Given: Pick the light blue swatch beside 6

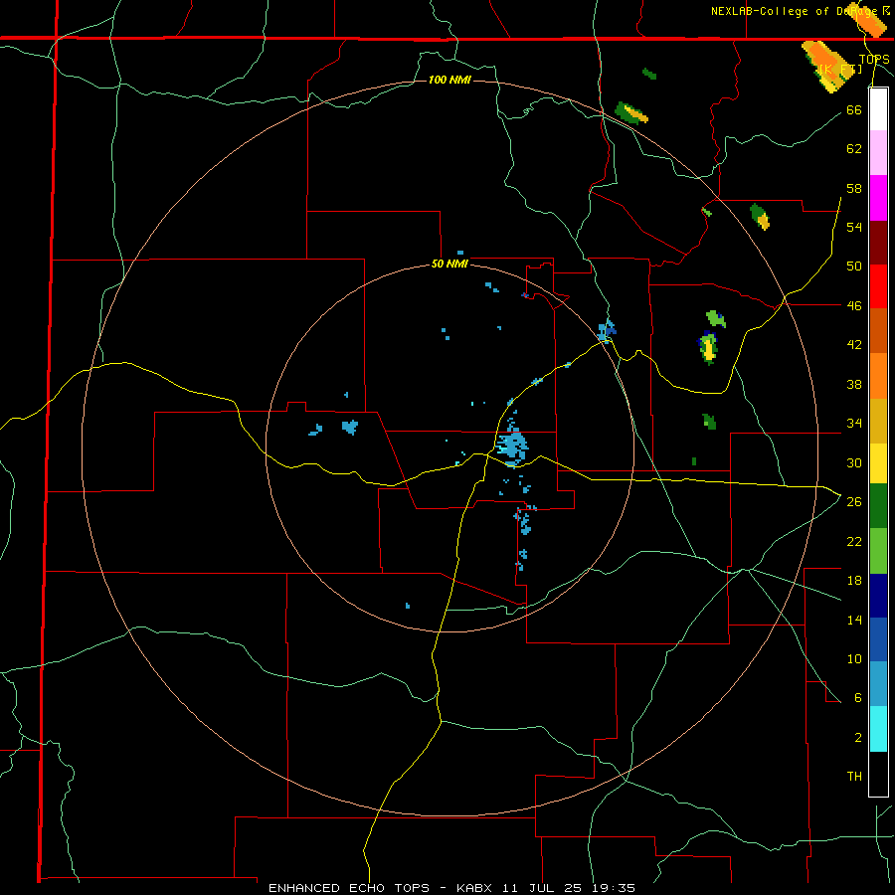Looking at the screenshot, I should pyautogui.click(x=878, y=684).
